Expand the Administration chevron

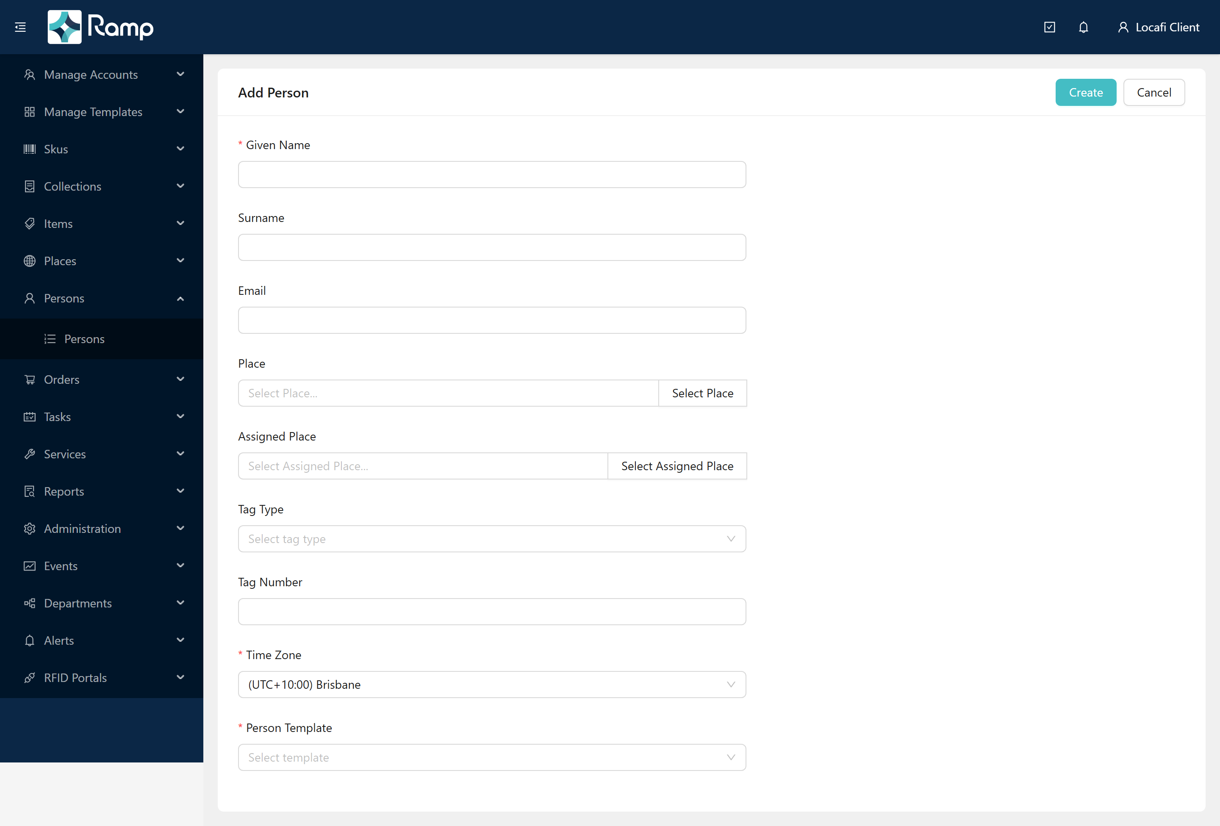click(180, 529)
